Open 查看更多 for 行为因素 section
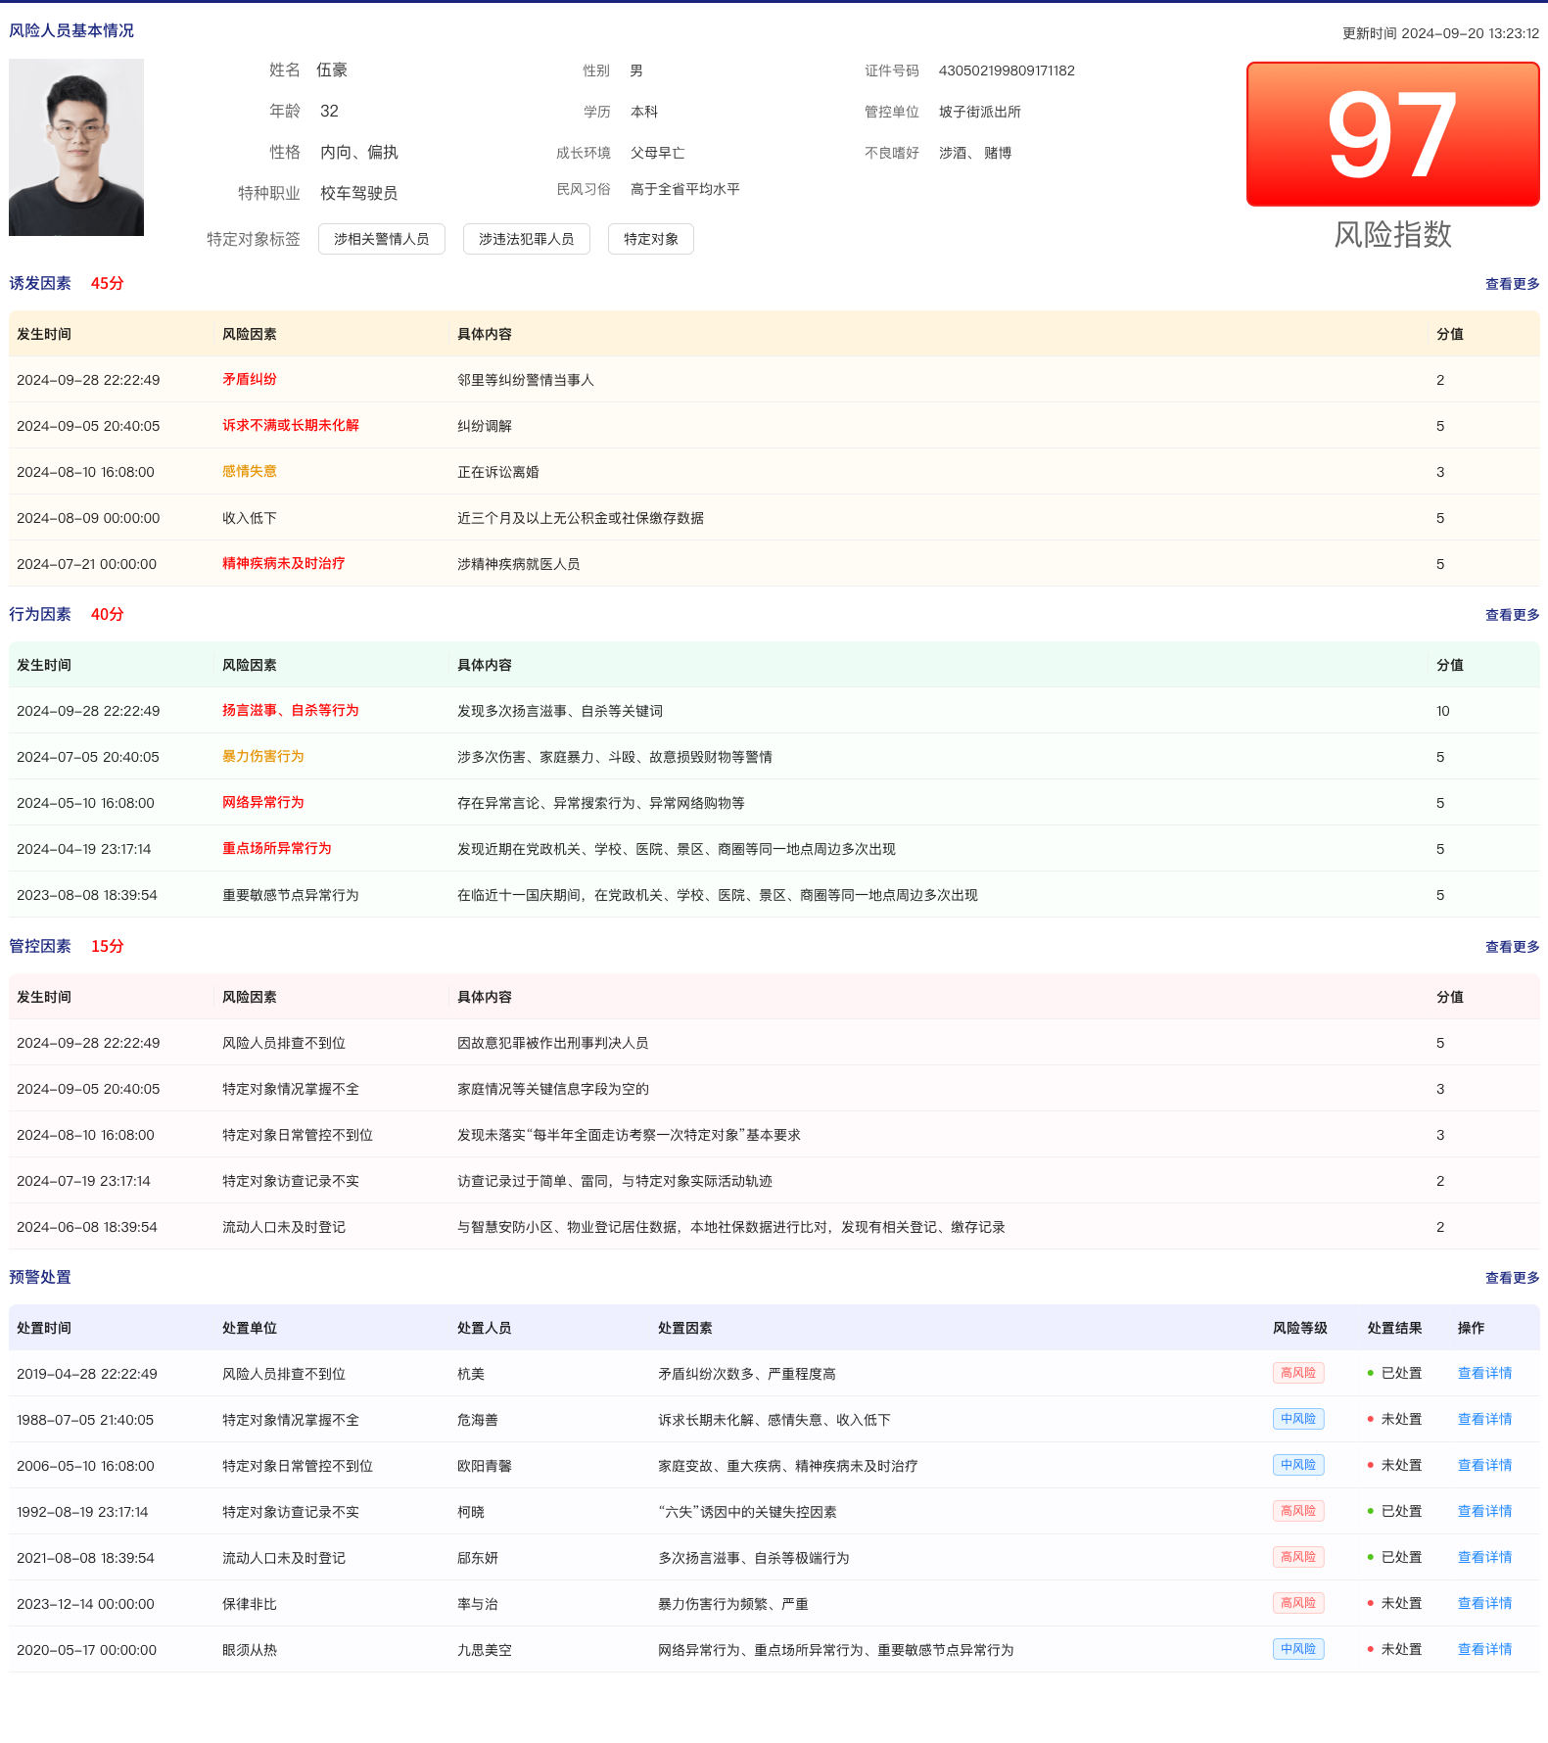 tap(1512, 615)
